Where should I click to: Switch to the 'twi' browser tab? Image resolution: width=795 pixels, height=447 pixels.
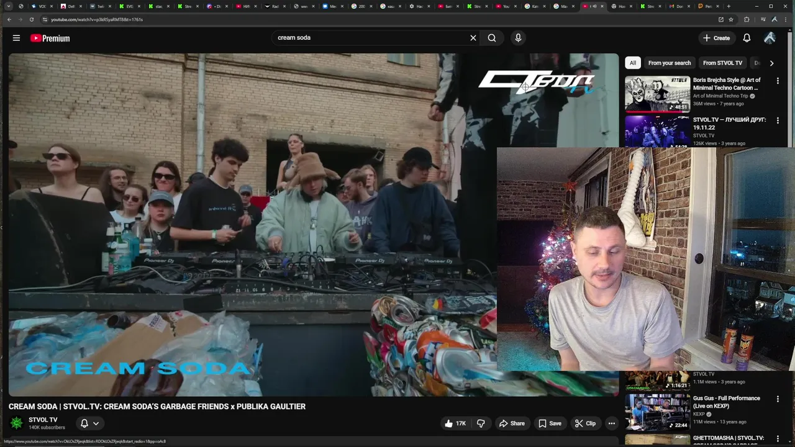(x=101, y=6)
